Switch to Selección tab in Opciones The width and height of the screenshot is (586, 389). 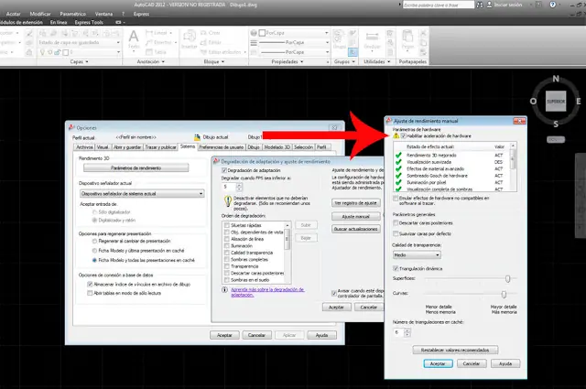(x=303, y=147)
